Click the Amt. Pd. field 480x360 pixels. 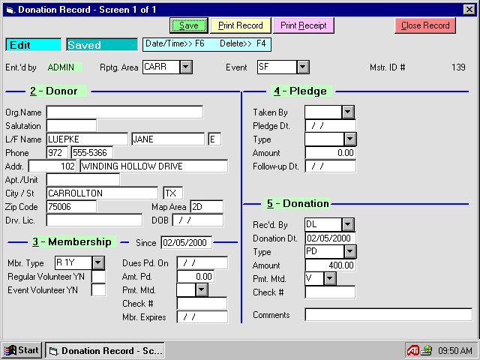[196, 277]
